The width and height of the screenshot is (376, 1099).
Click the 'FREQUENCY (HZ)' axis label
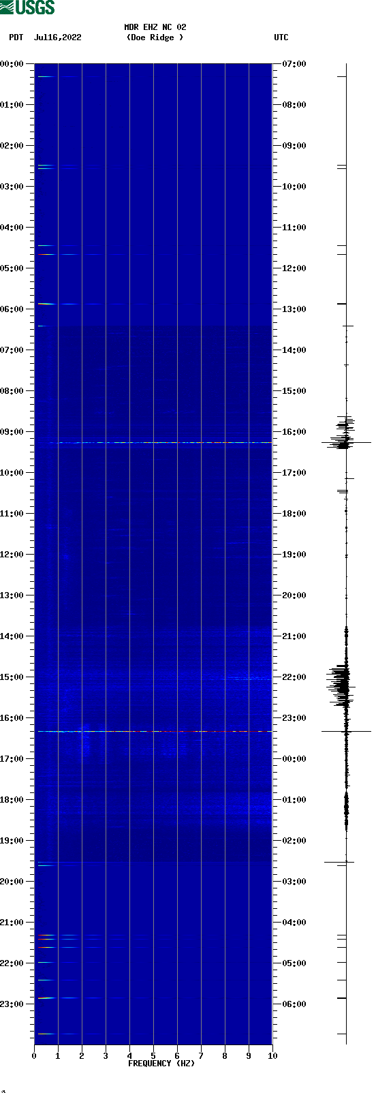(161, 1064)
